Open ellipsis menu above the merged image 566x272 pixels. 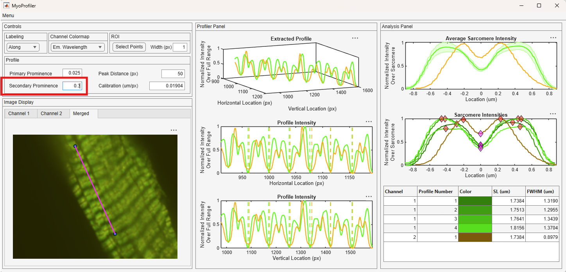point(174,130)
